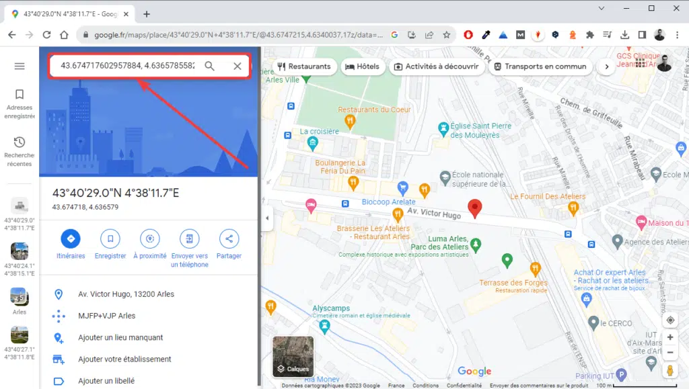Filter map by Transports en commun chip
Screen dimensions: 689x389
click(540, 67)
